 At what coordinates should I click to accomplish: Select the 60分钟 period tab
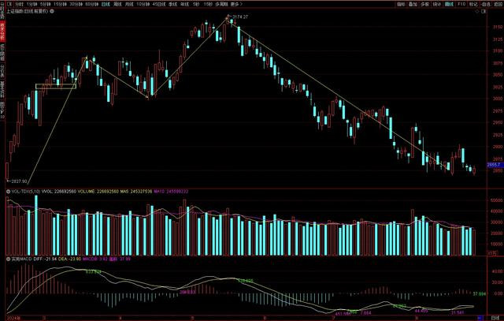point(92,4)
